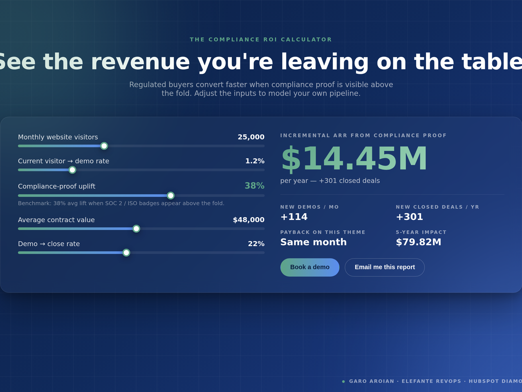Viewport: 522px width, 392px height.
Task: Select the 1.2% demo rate value
Action: (255, 161)
